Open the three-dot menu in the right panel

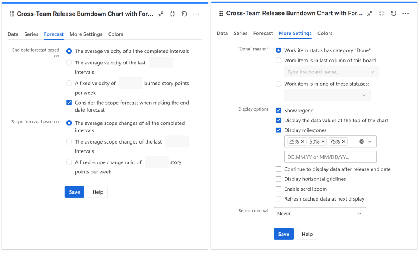(405, 13)
